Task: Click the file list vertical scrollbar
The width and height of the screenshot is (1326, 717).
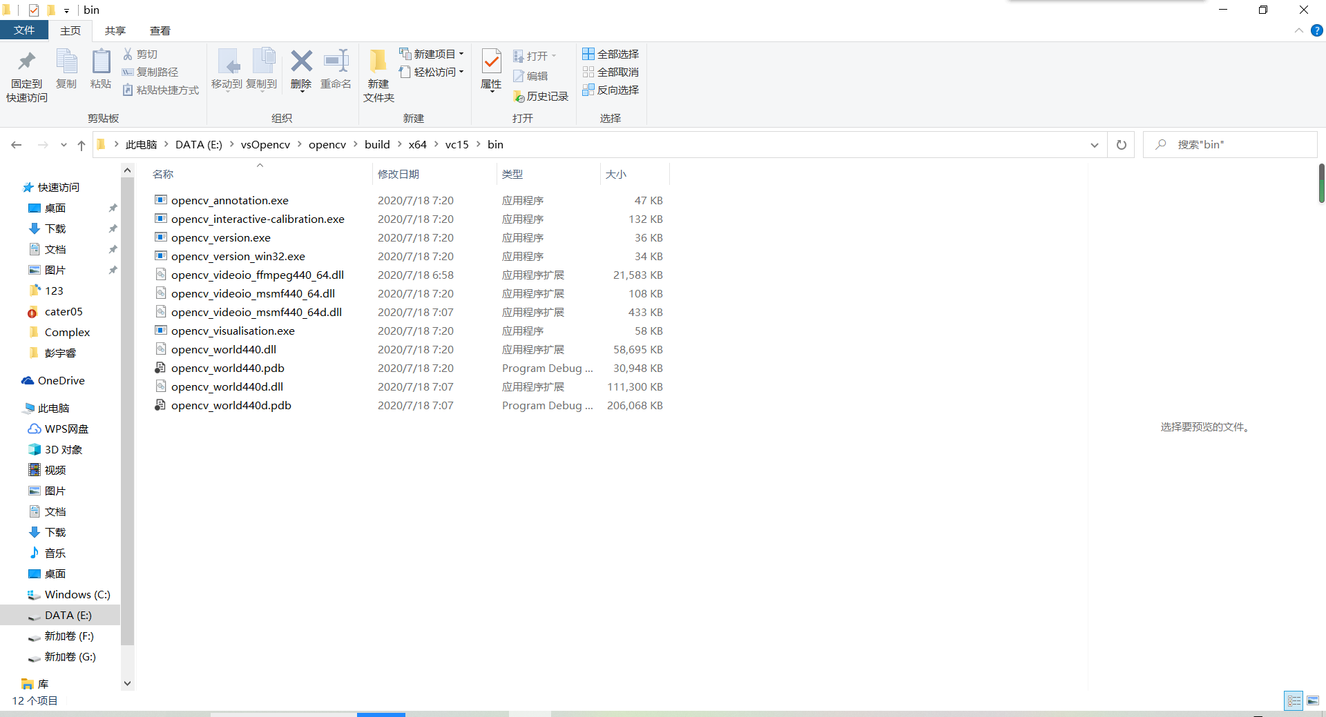Action: click(1322, 184)
